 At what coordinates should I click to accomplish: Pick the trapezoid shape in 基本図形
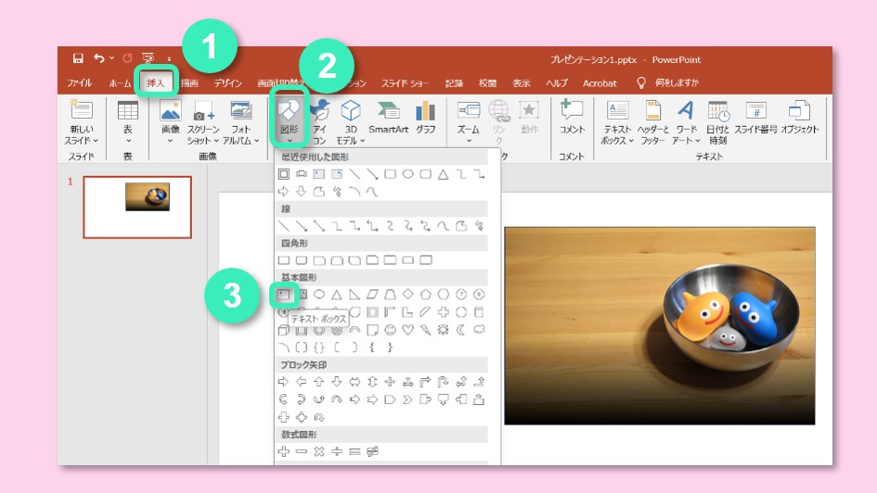391,295
